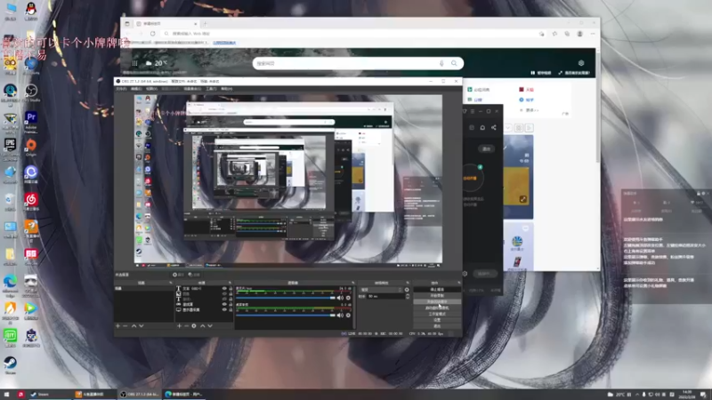The width and height of the screenshot is (712, 400).
Task: Remove selected source with minus icon
Action: pyautogui.click(x=186, y=326)
